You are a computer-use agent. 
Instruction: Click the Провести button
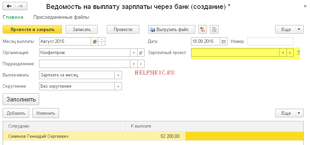pyautogui.click(x=123, y=29)
